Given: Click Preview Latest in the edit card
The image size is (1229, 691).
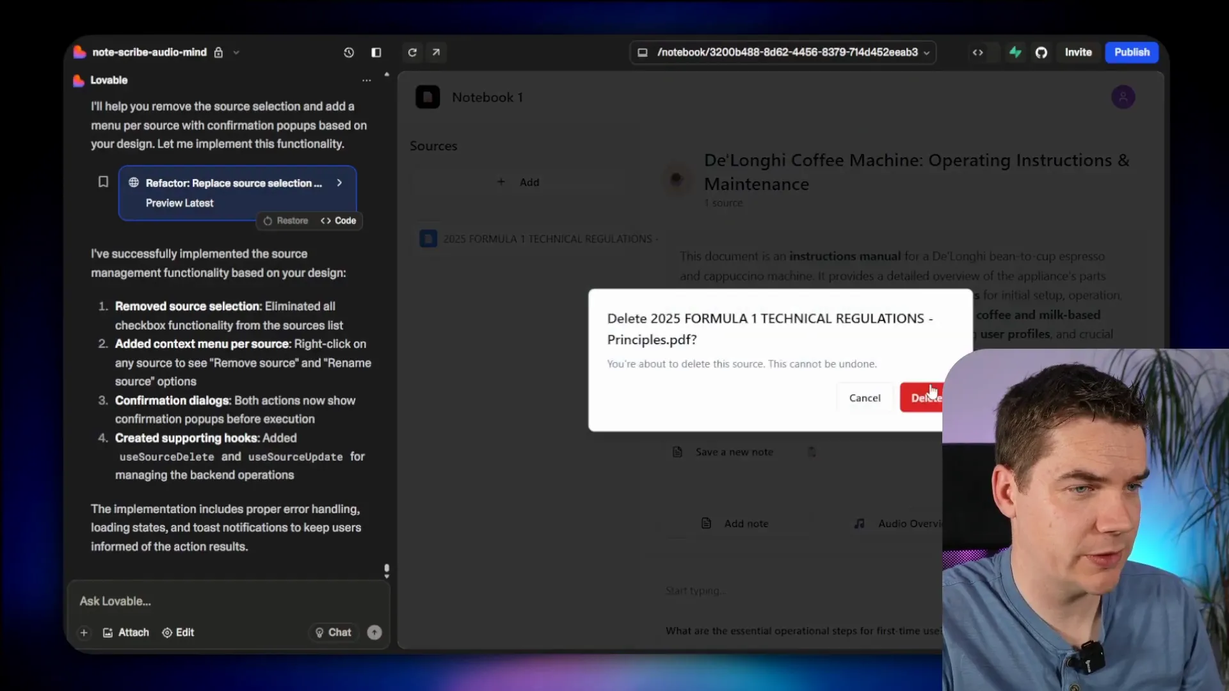Looking at the screenshot, I should click(179, 203).
